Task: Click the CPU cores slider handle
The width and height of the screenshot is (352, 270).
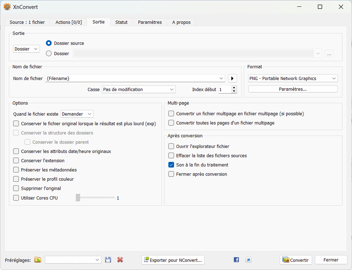Action: tap(78, 197)
